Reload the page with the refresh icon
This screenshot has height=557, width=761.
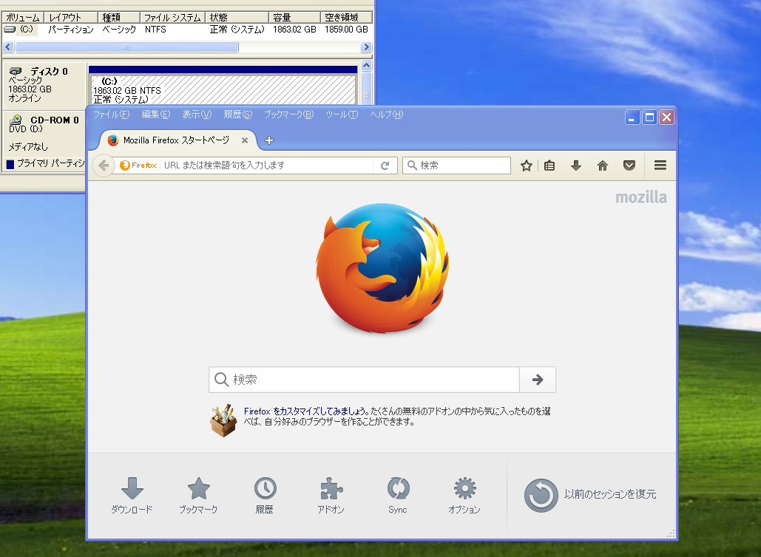point(385,165)
